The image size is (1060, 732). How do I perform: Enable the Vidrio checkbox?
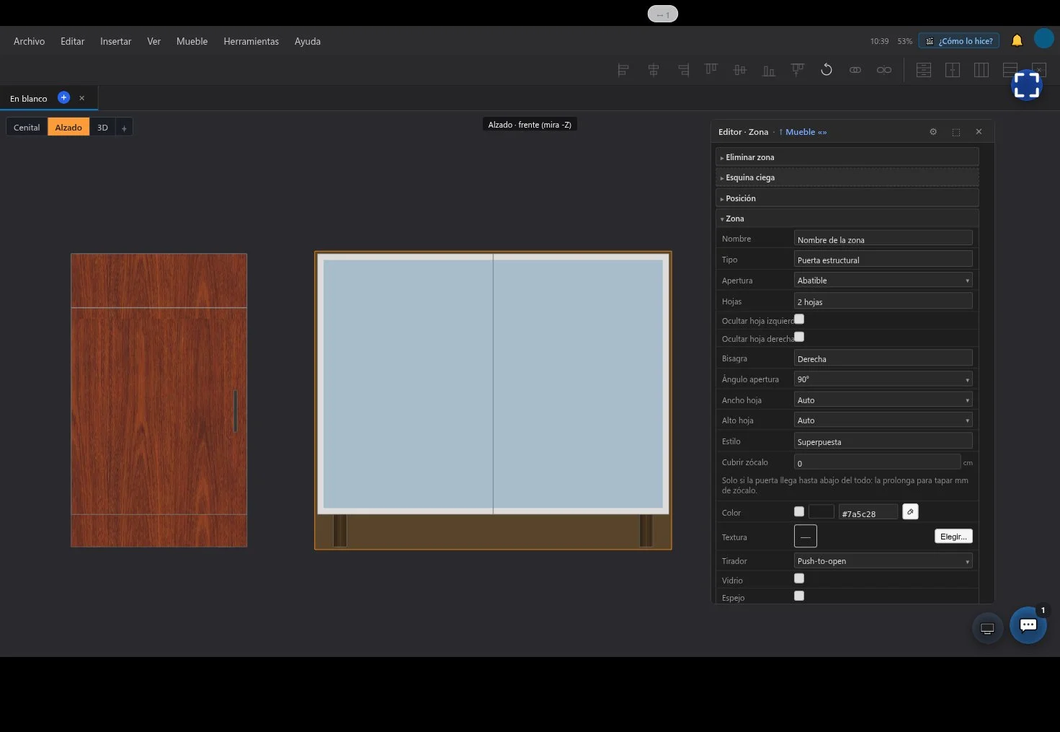click(799, 578)
